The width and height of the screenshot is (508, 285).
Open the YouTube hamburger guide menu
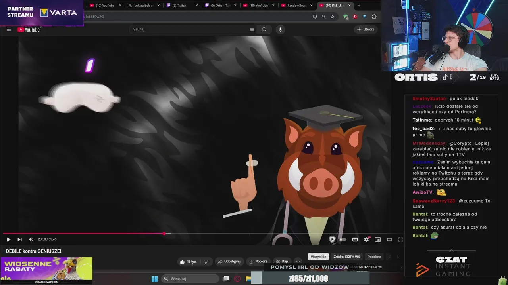[x=9, y=29]
